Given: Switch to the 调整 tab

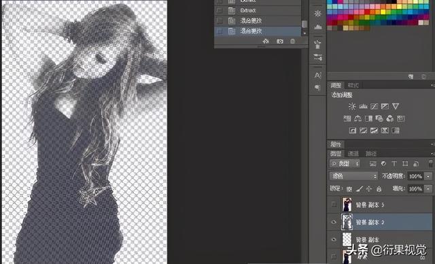Looking at the screenshot, I should tap(336, 85).
